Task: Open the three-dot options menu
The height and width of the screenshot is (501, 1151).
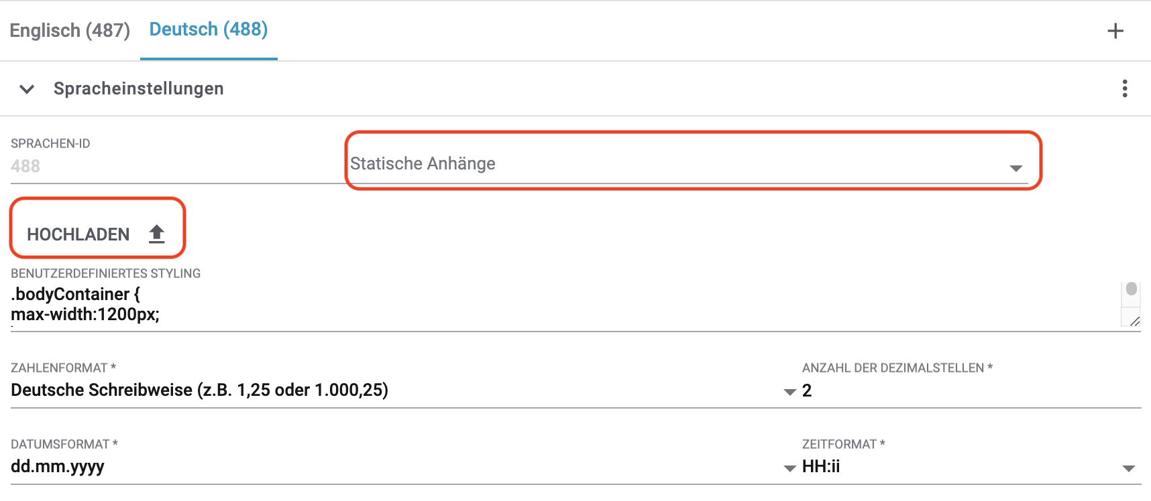Action: [1124, 88]
